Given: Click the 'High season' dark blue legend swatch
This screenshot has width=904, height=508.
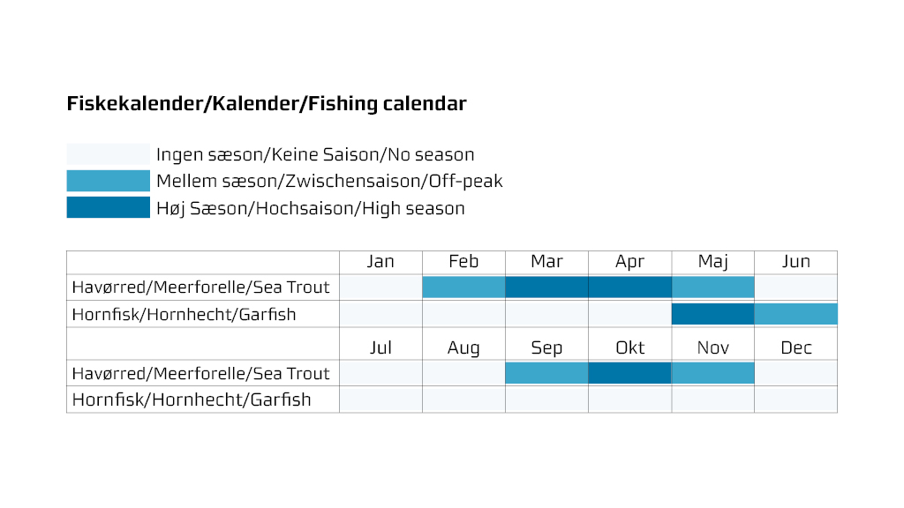Looking at the screenshot, I should (108, 207).
